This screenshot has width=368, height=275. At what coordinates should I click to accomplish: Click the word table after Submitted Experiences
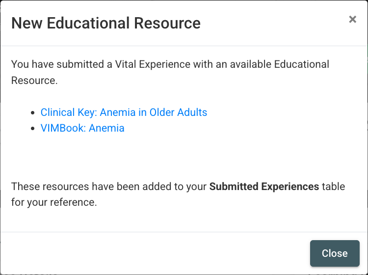(x=334, y=187)
